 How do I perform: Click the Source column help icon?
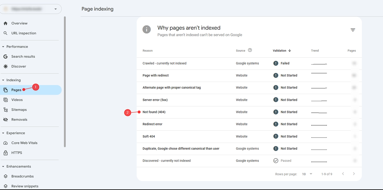[250, 50]
